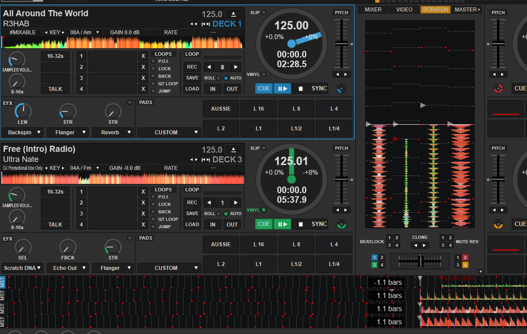This screenshot has width=527, height=334.
Task: Select the LOCK loop option on Deck 1
Action: 153,68
